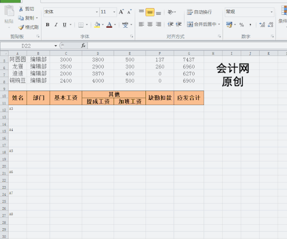The width and height of the screenshot is (287, 239).
Task: Toggle center text alignment
Action: [150, 24]
